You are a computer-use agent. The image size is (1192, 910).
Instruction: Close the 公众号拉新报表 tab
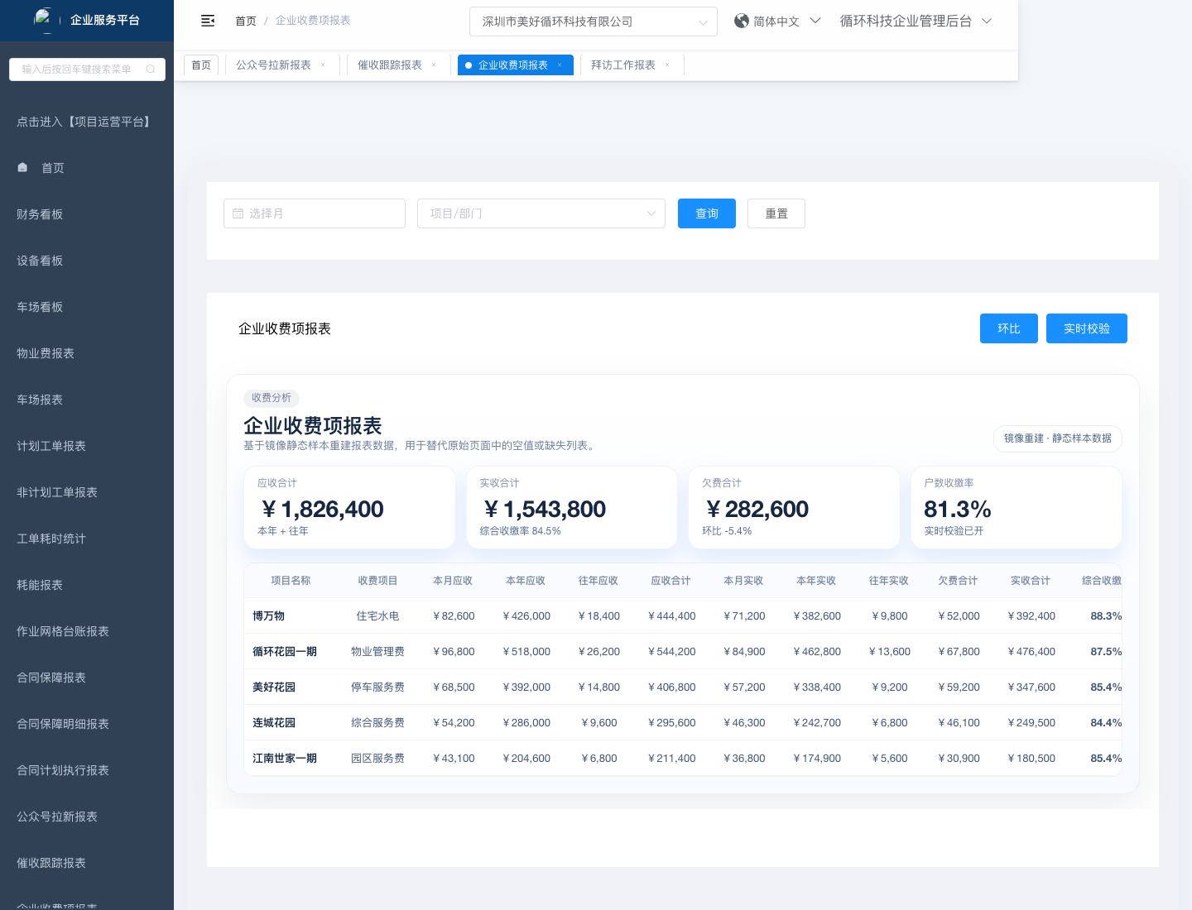(x=323, y=65)
